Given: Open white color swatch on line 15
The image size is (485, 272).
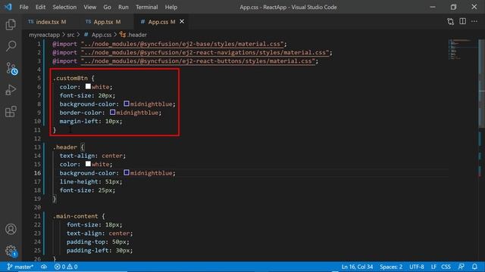Looking at the screenshot, I should click(88, 164).
